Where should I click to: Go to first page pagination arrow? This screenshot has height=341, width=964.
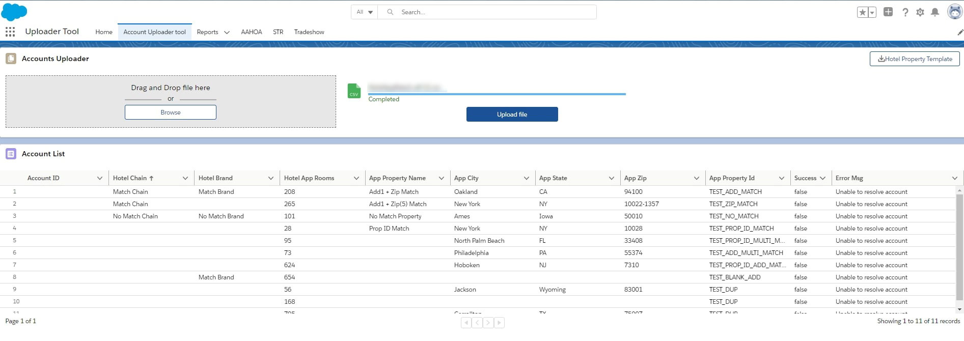tap(466, 322)
